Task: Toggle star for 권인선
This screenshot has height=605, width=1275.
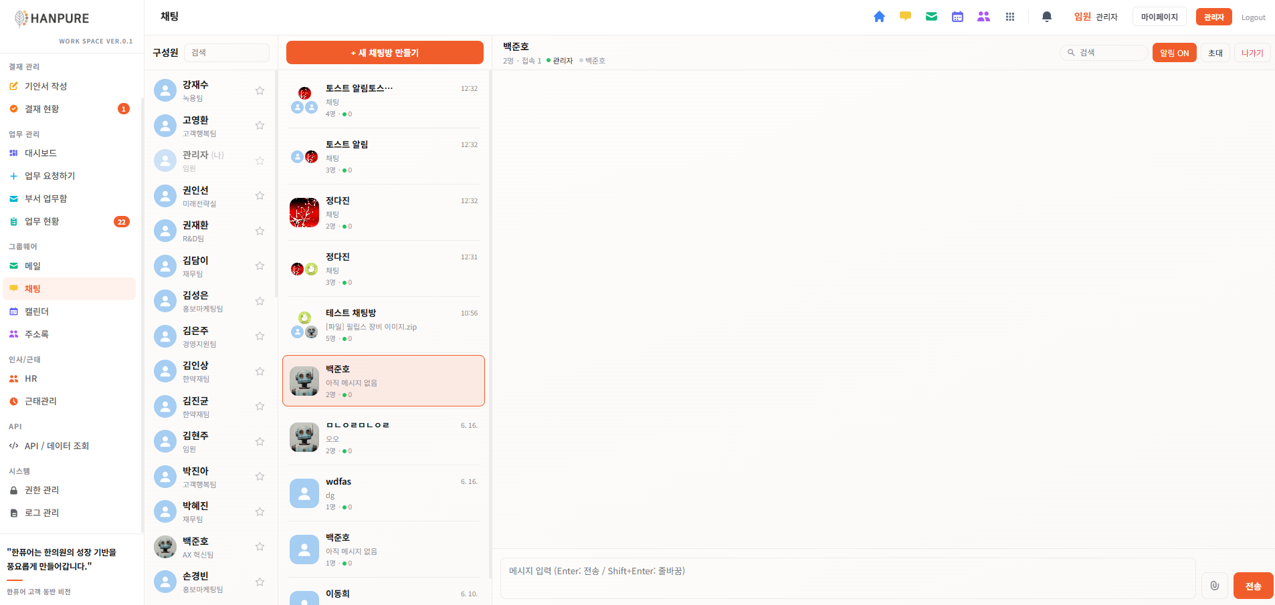Action: [260, 195]
